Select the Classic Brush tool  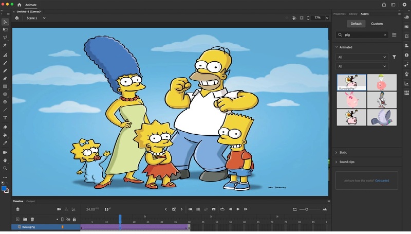click(x=5, y=63)
